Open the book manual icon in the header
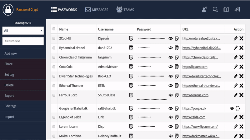Viewport: 250px width, 140px height. pyautogui.click(x=226, y=10)
